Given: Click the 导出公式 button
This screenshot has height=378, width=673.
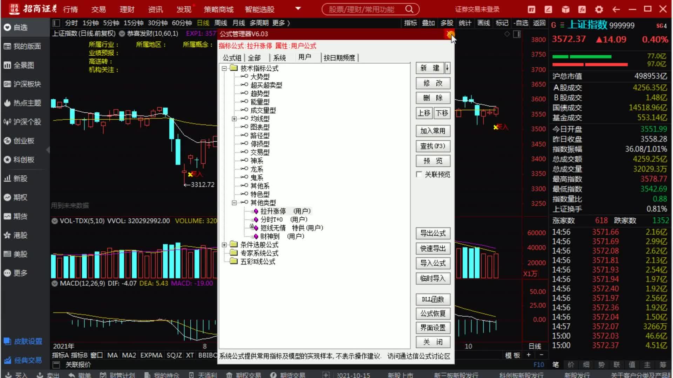Looking at the screenshot, I should 433,233.
